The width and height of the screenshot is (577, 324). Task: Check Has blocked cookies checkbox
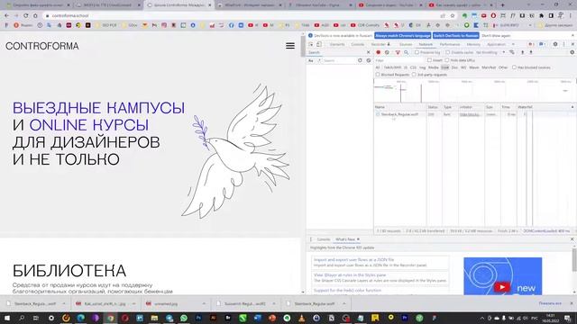click(514, 67)
